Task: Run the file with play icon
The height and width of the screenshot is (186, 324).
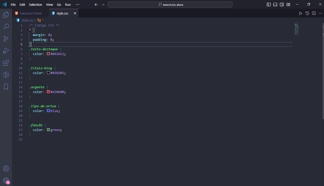Action: pyautogui.click(x=300, y=13)
